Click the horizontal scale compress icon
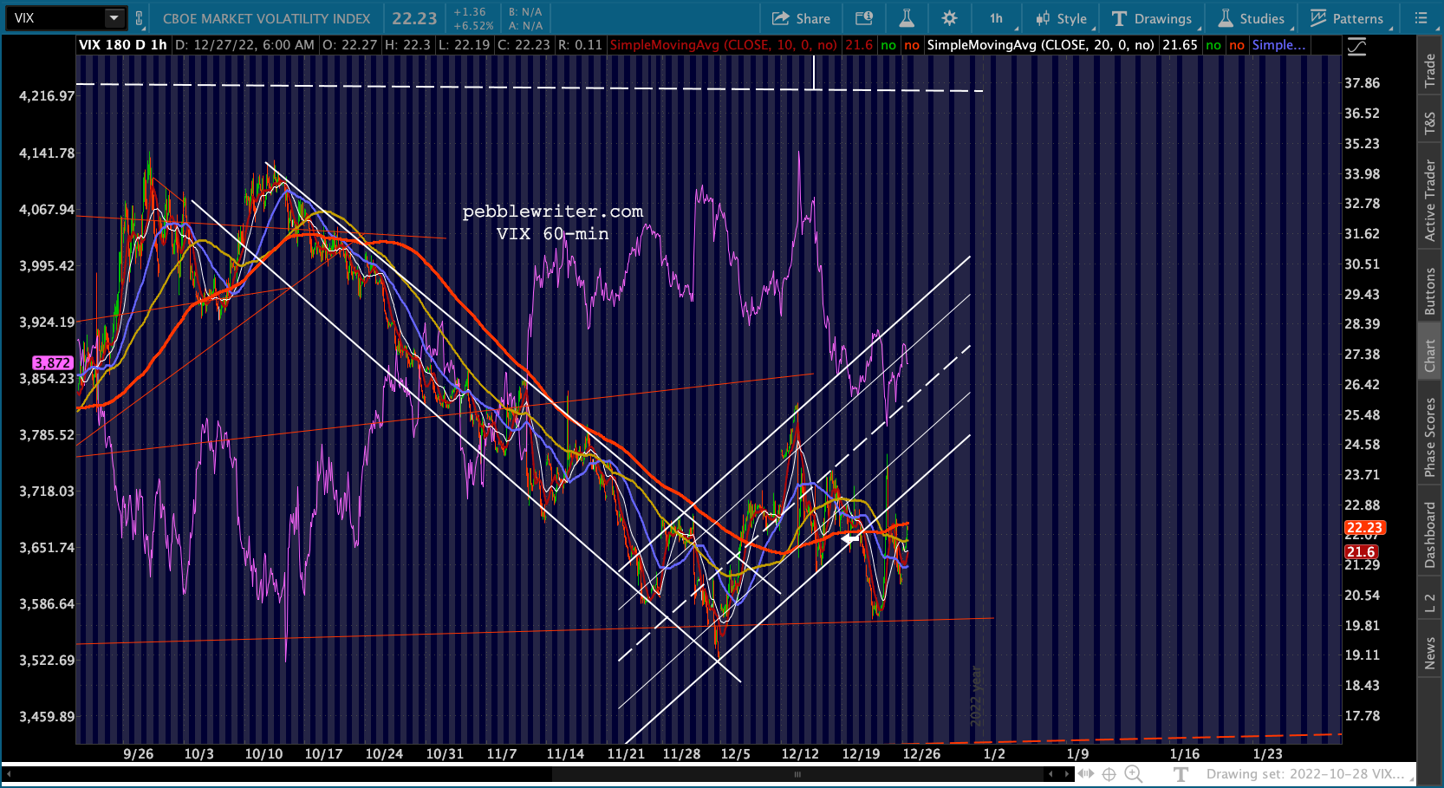 point(1085,774)
